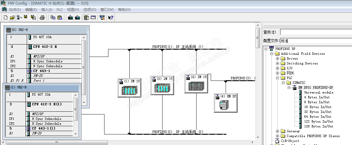The width and height of the screenshot is (352, 145).
Task: Open the 编辑(E) menu
Action: pos(31,10)
